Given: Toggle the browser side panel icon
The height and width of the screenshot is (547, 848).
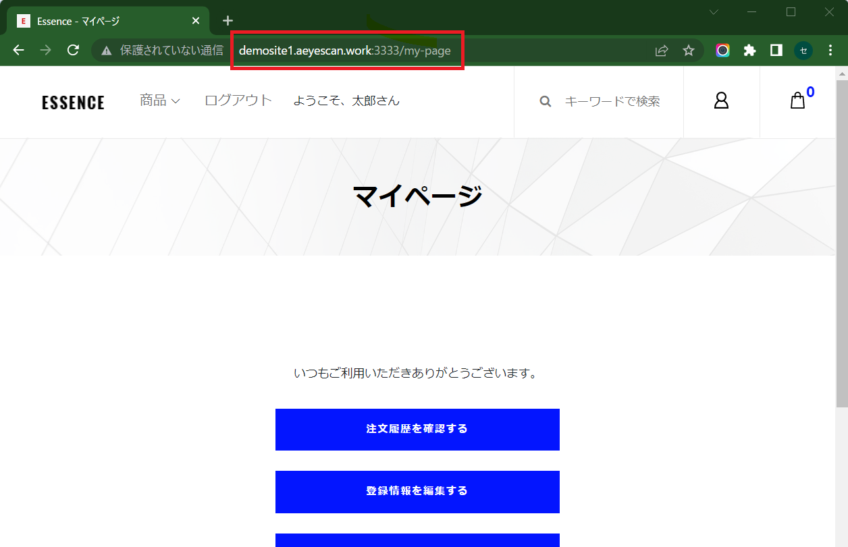Looking at the screenshot, I should point(776,51).
